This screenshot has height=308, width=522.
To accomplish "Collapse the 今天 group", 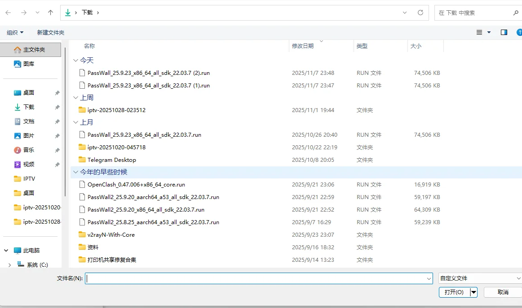I will coord(75,60).
